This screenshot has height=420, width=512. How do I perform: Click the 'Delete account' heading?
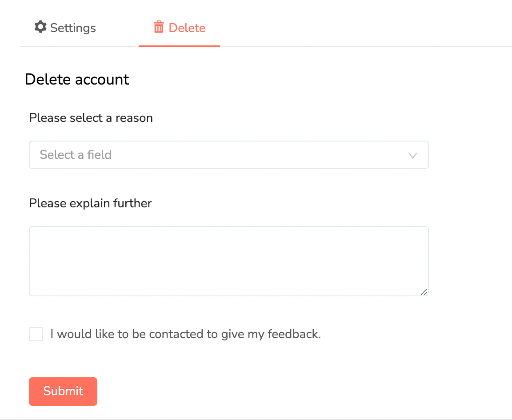(77, 79)
